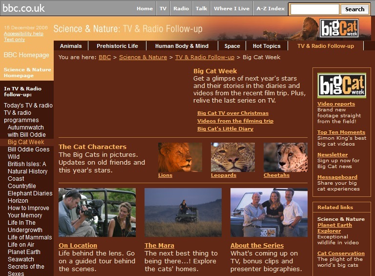Click the Big Cat Week sidebar logo
Screen dimensions: 375x276
point(341,85)
